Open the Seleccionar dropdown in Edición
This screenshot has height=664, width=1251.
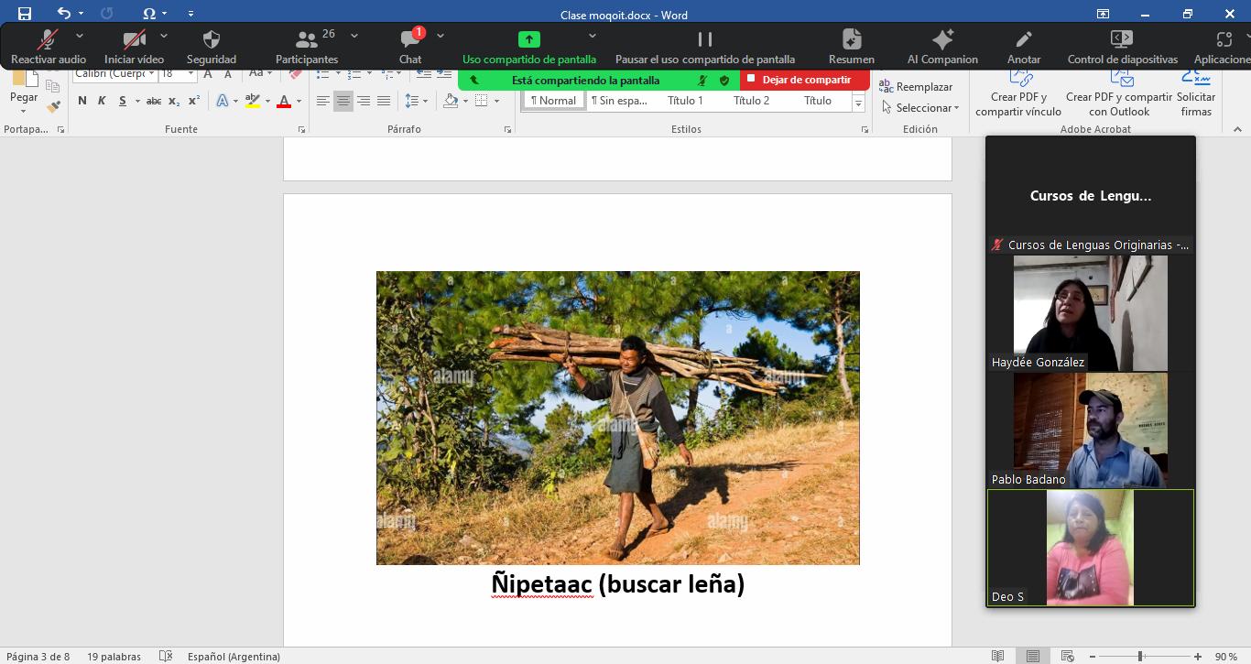921,107
